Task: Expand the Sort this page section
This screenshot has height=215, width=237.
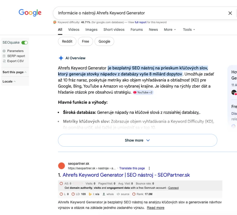Action: [x=15, y=72]
